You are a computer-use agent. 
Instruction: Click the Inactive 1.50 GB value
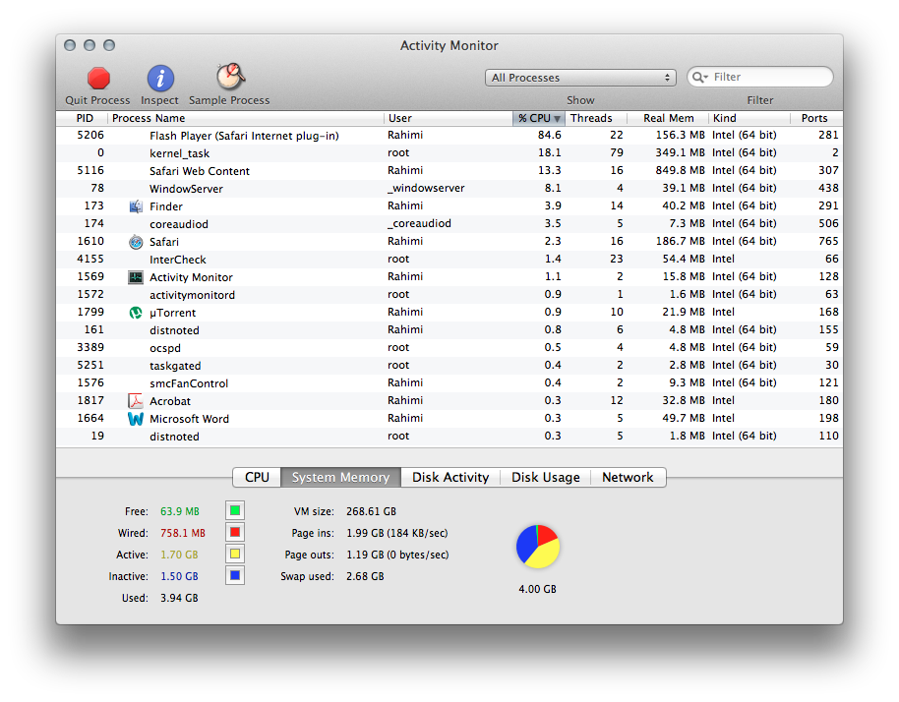[179, 576]
